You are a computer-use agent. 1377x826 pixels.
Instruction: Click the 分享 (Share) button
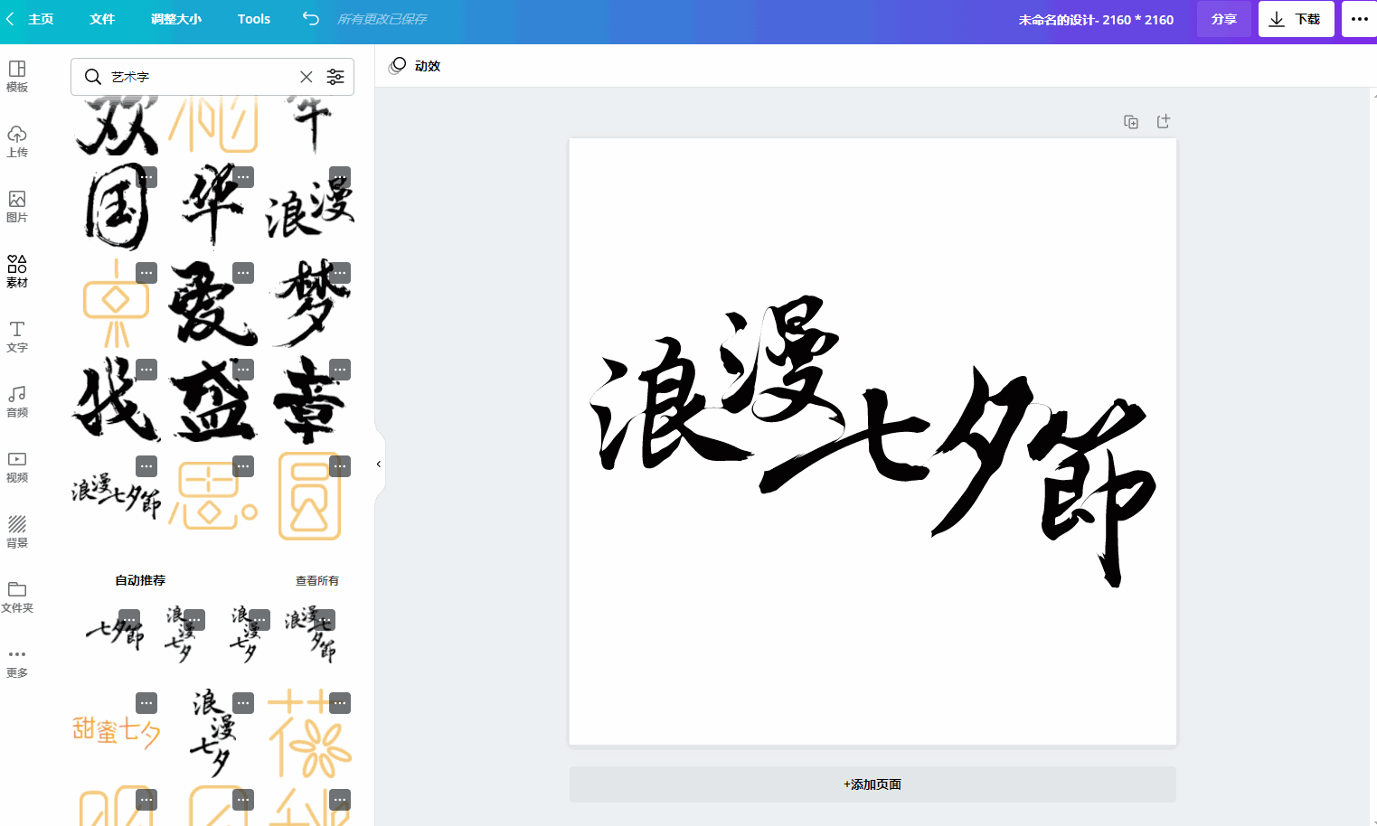click(x=1223, y=18)
